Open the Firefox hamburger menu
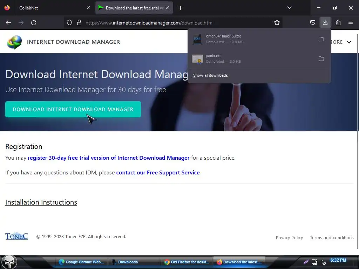Screen dimensions: 359x269 tap(351, 23)
